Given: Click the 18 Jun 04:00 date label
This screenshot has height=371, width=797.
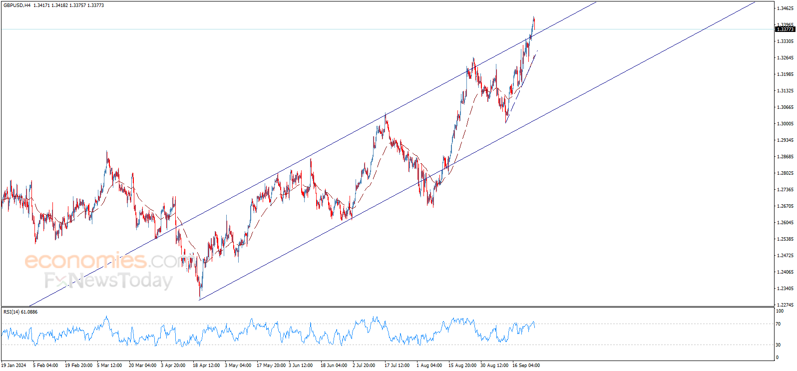Looking at the screenshot, I should click(x=334, y=366).
